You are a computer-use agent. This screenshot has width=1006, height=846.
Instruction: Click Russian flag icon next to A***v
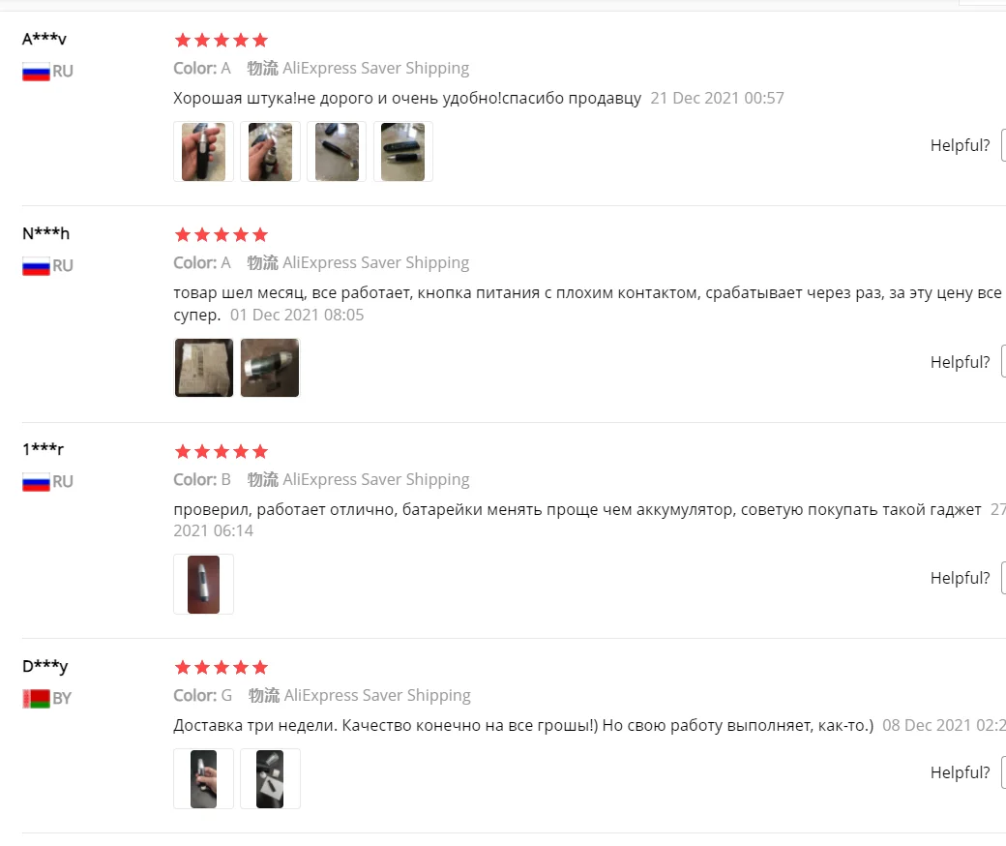36,72
